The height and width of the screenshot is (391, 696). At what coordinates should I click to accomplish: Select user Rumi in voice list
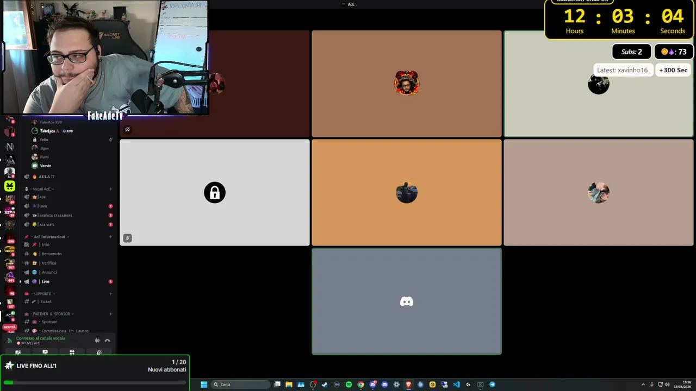pos(43,157)
